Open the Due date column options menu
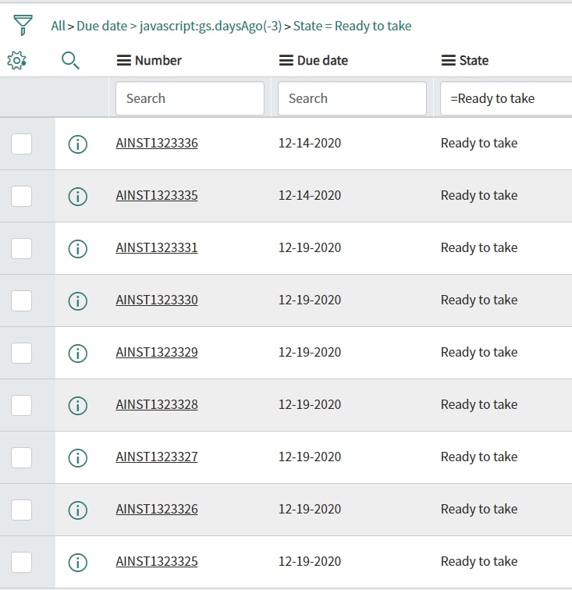The image size is (572, 590). [286, 60]
